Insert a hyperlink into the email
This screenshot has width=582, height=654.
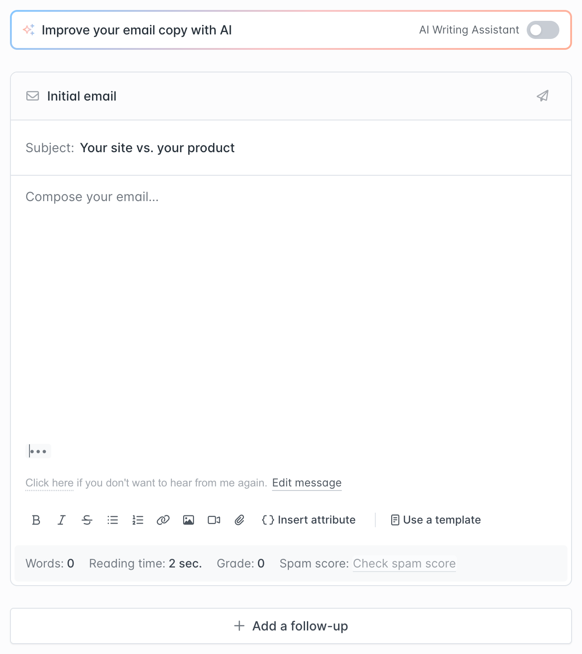tap(163, 520)
